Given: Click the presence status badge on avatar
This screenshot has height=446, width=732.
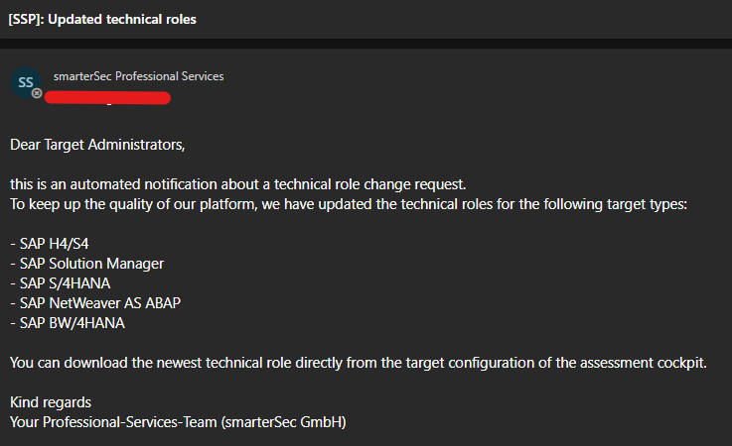Looking at the screenshot, I should pos(37,93).
